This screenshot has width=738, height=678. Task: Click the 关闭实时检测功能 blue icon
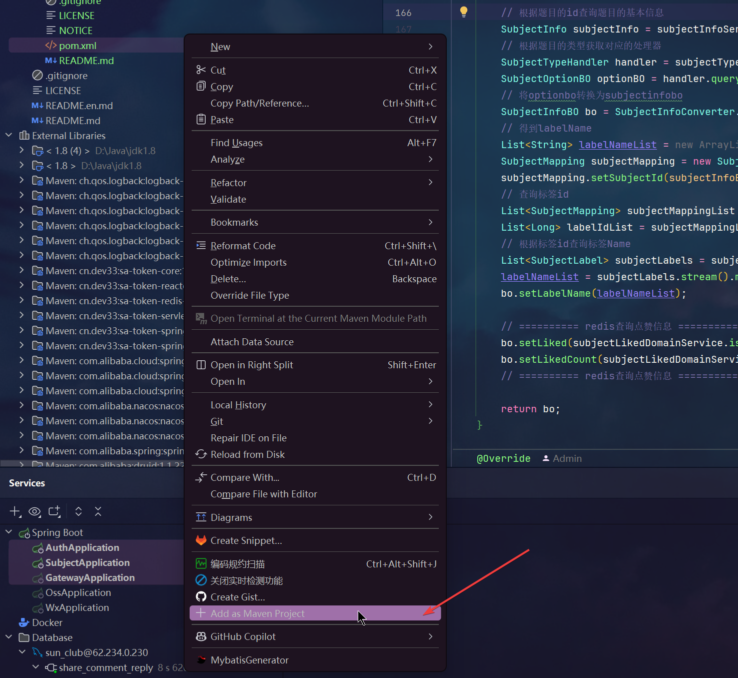(x=201, y=580)
